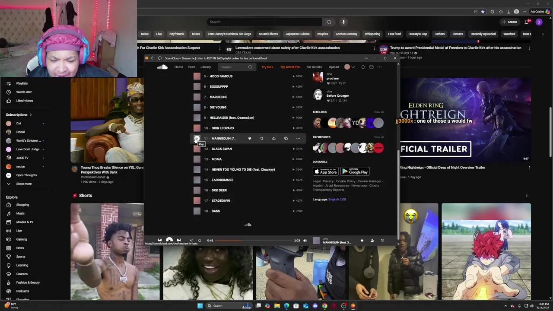Expand Show more under YouTube subscriptions
The height and width of the screenshot is (311, 553).
pyautogui.click(x=24, y=184)
